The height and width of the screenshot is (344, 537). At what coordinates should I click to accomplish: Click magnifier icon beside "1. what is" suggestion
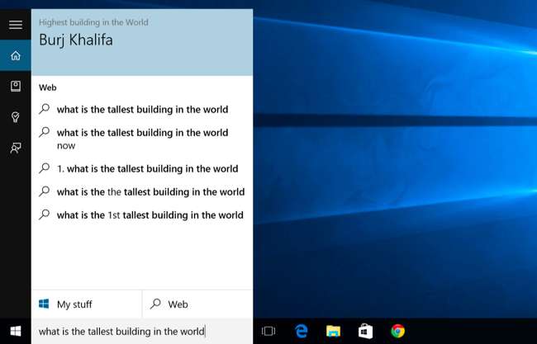[x=44, y=167]
